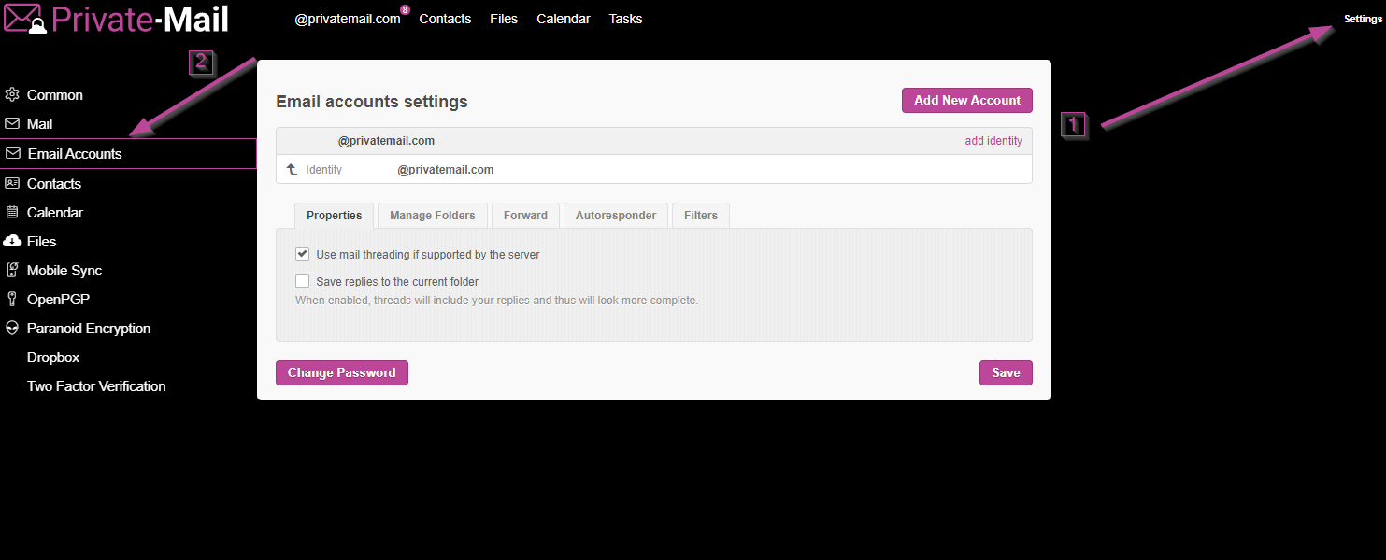The width and height of the screenshot is (1386, 560).
Task: Open Settings in the top right
Action: 1362,20
